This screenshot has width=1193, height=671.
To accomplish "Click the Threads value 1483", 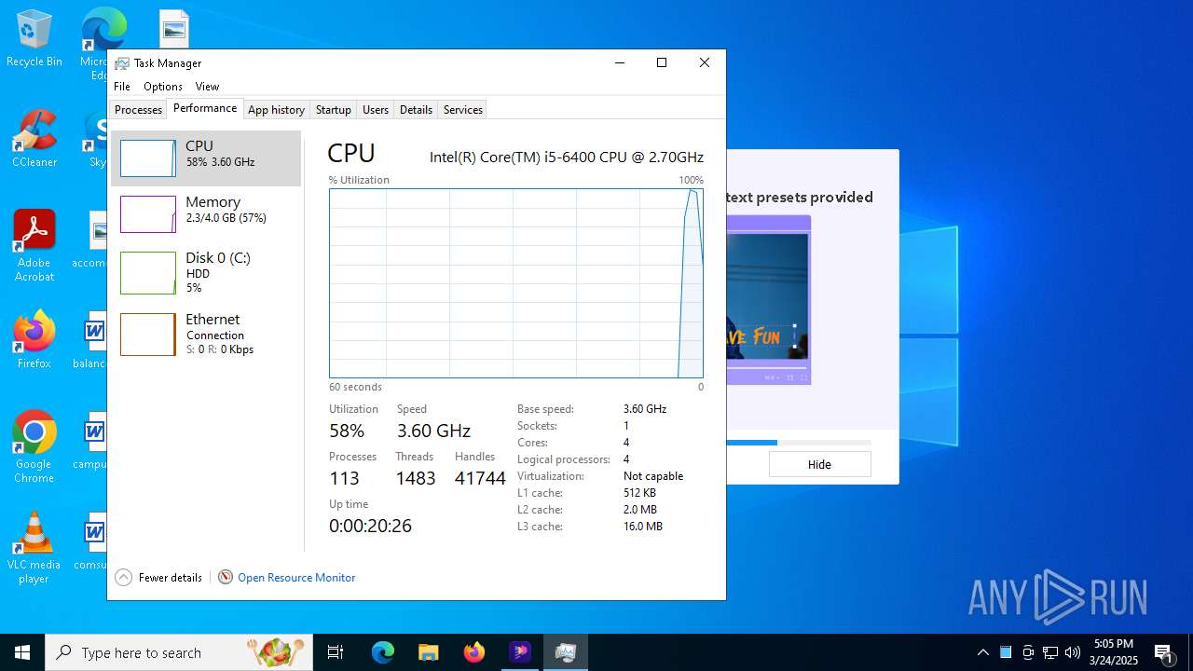I will coord(416,478).
